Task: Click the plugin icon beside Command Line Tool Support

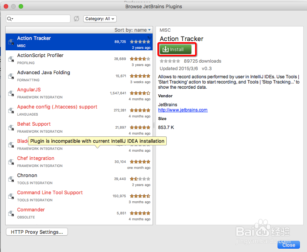Action: click(11, 196)
